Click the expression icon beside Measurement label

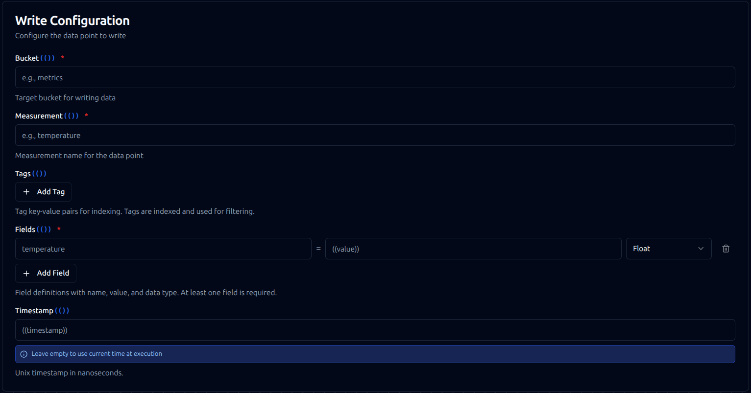72,116
